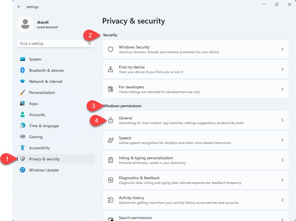This screenshot has width=296, height=221.
Task: Open Accessibility settings category
Action: coord(56,148)
